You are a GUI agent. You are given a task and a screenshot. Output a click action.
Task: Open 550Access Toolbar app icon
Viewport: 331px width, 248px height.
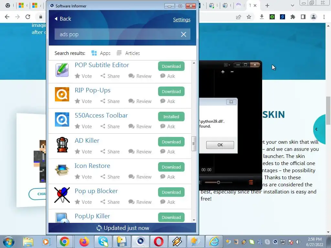point(62,119)
